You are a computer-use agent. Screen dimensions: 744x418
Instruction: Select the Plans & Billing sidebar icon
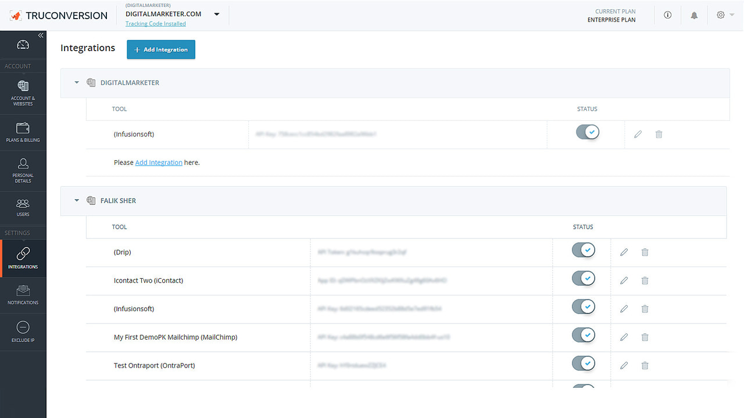click(x=23, y=132)
